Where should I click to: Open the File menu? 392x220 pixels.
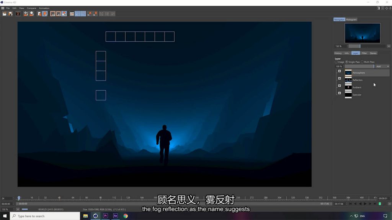[8, 8]
